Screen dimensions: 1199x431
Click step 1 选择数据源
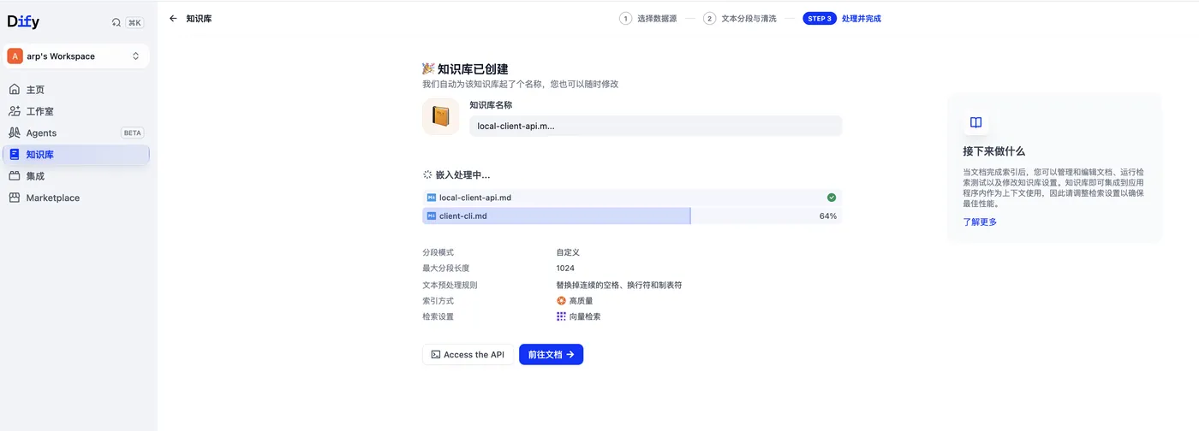[x=648, y=18]
